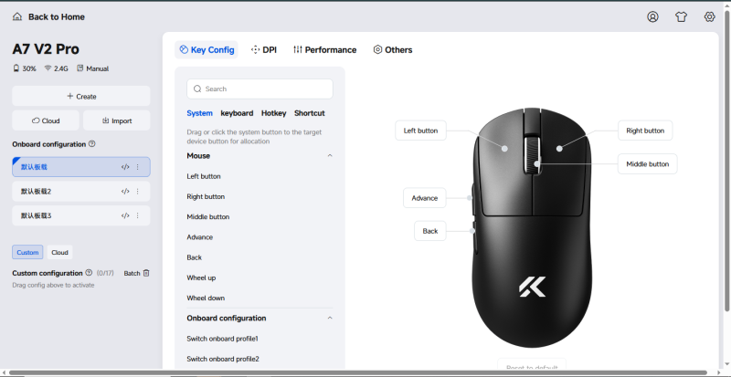Switch to the DPI tab
This screenshot has width=731, height=377.
pyautogui.click(x=264, y=50)
